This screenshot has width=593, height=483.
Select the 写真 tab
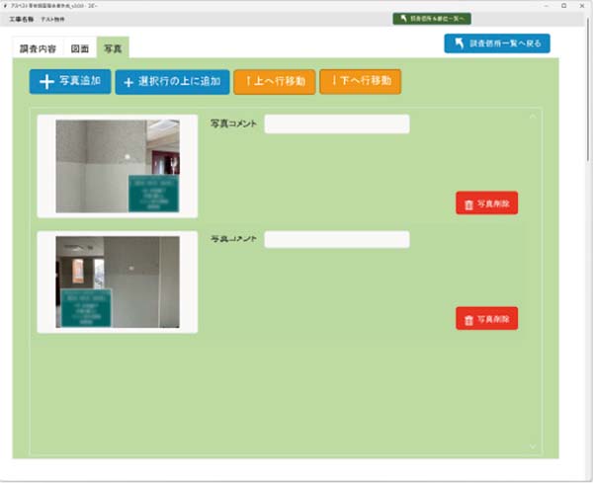[x=113, y=48]
